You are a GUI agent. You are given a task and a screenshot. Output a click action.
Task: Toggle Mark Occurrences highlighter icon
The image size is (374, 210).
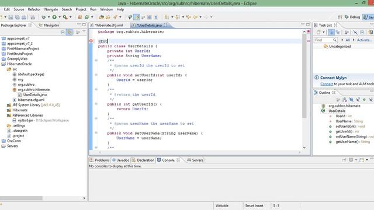(137, 17)
